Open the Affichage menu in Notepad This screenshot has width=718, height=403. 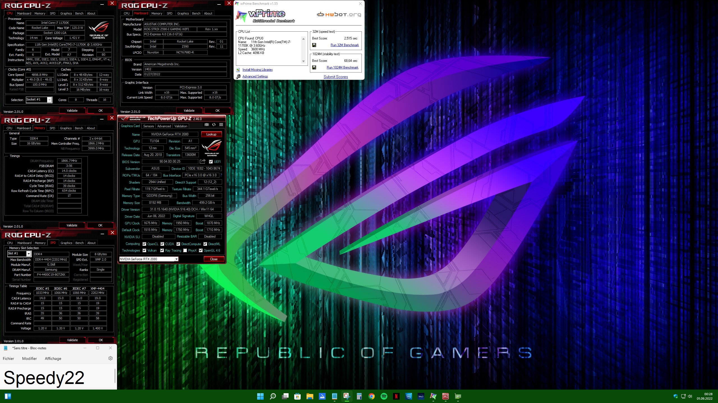tap(53, 359)
